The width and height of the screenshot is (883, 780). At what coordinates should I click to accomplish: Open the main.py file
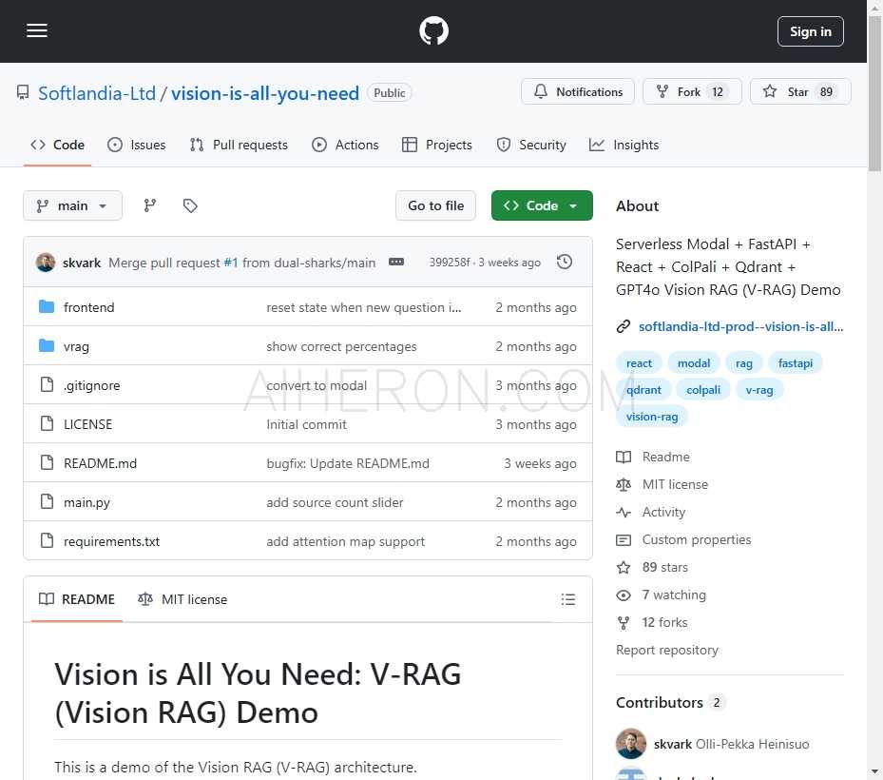[x=86, y=502]
